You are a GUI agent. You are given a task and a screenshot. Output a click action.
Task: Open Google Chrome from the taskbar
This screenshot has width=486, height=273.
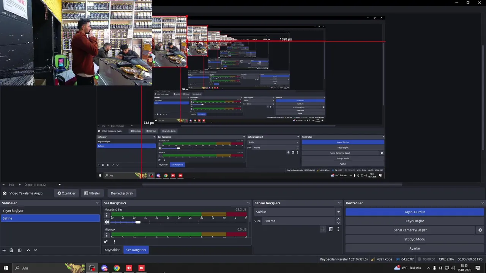[117, 268]
